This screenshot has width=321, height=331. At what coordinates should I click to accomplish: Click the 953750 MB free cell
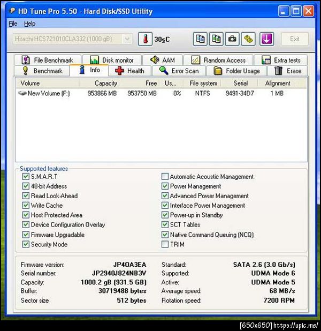tap(142, 93)
